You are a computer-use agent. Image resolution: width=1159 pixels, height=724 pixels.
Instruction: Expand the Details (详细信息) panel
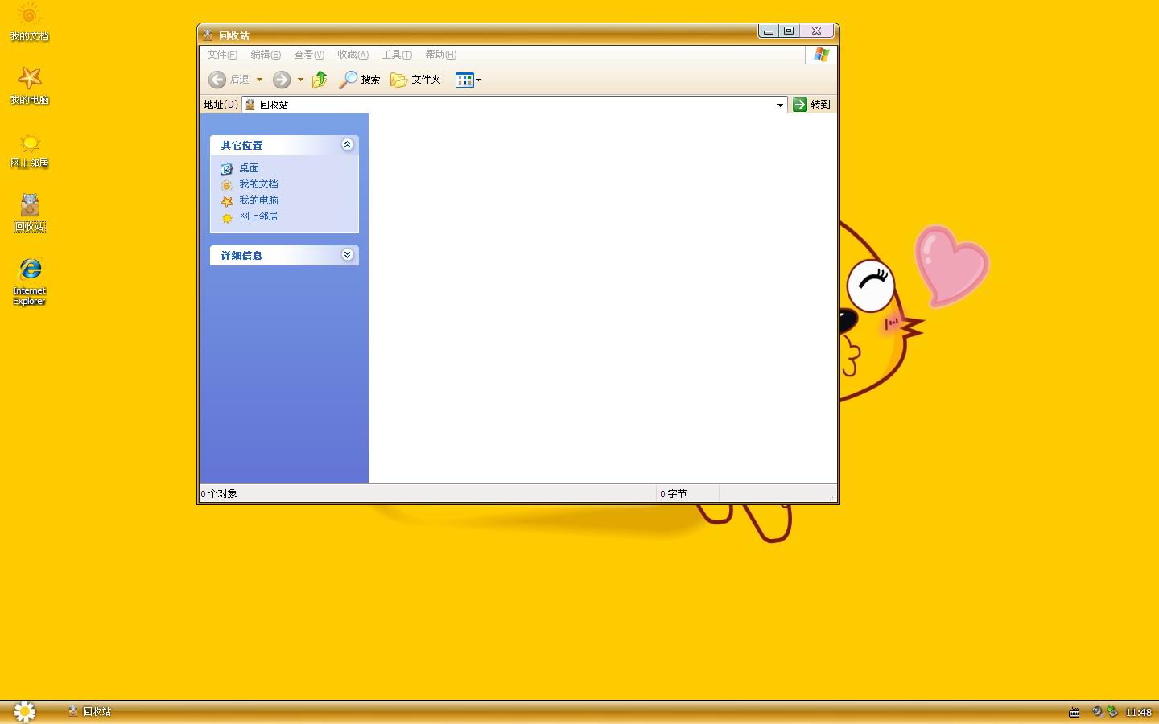click(347, 255)
